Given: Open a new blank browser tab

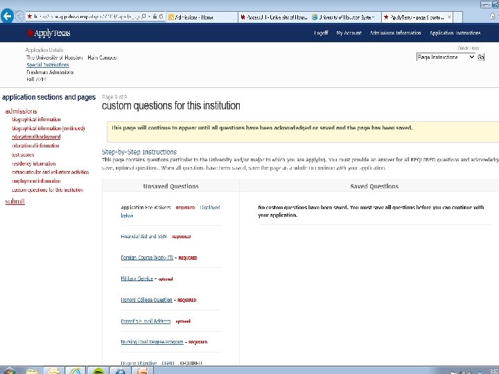Looking at the screenshot, I should (x=457, y=17).
